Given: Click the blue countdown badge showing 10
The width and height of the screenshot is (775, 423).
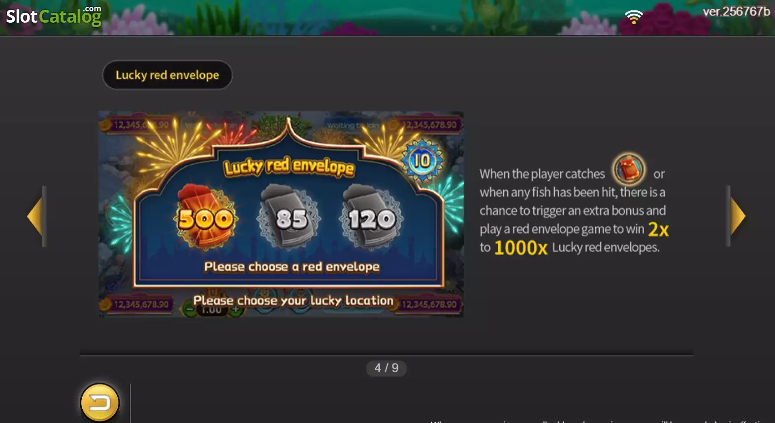Looking at the screenshot, I should click(x=421, y=161).
